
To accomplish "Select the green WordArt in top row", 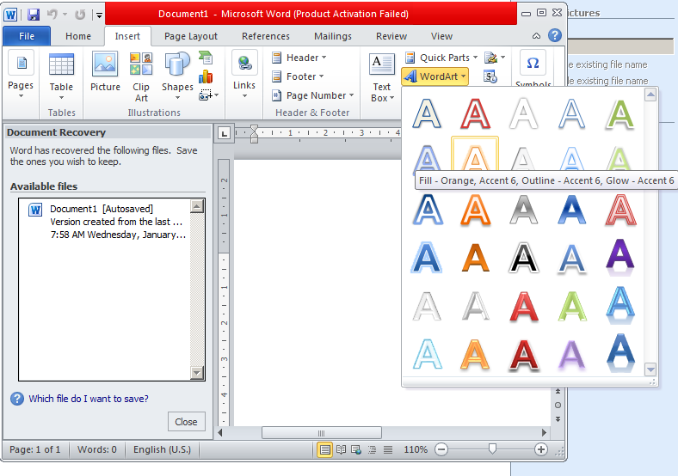I will click(x=620, y=114).
